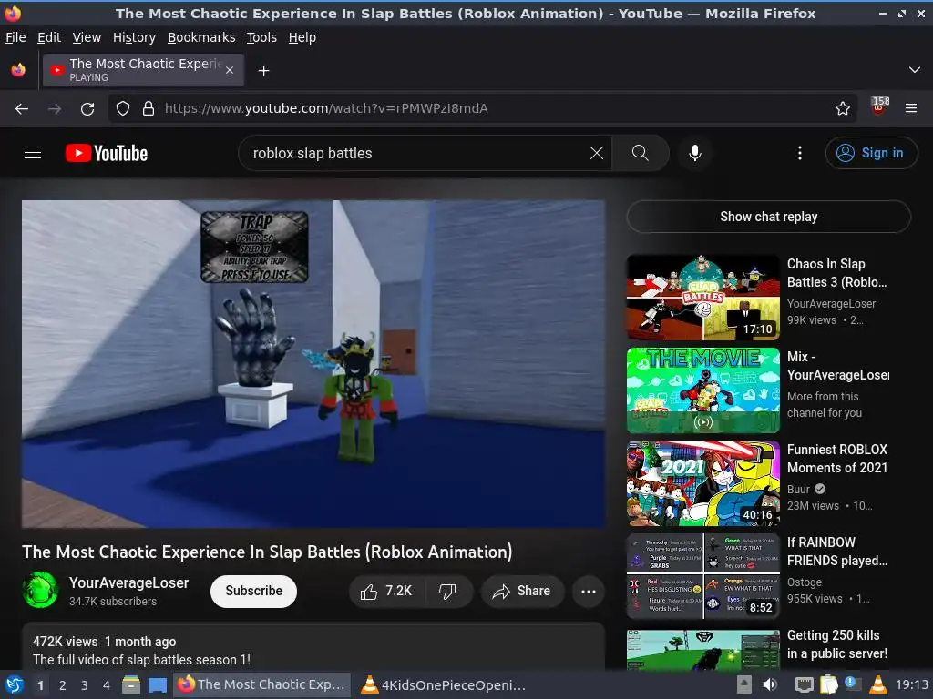The image size is (933, 699).
Task: View site security via the padlock icon
Action: tap(149, 108)
